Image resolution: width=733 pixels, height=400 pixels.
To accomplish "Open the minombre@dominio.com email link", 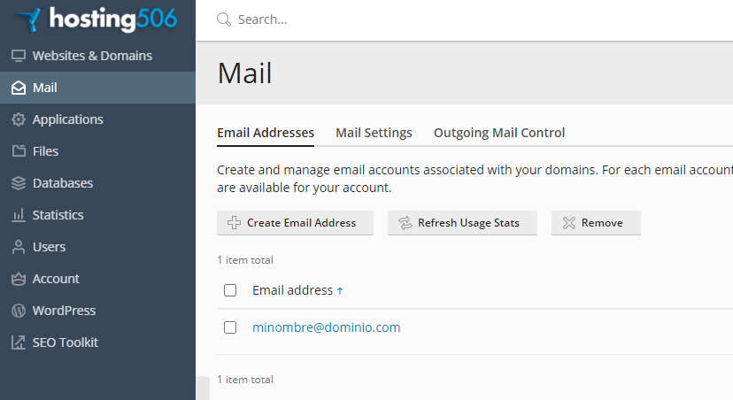I will point(327,327).
